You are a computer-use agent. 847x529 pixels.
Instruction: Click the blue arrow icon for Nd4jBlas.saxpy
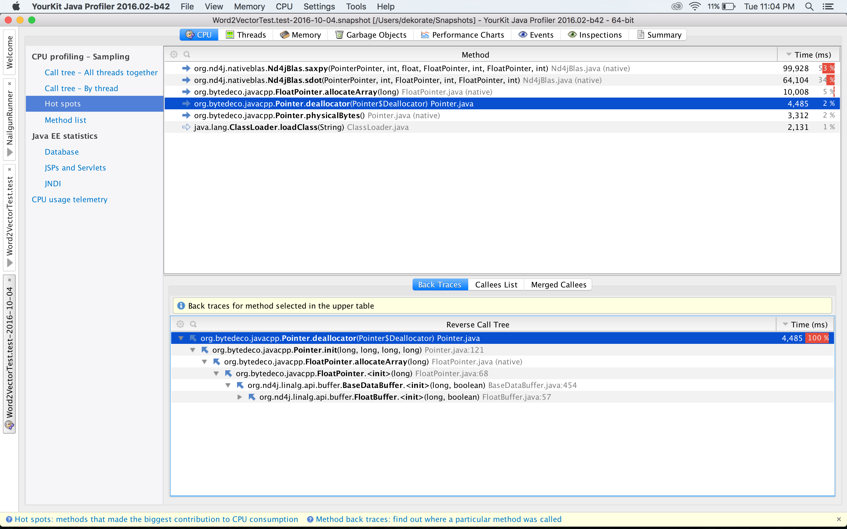[x=186, y=68]
